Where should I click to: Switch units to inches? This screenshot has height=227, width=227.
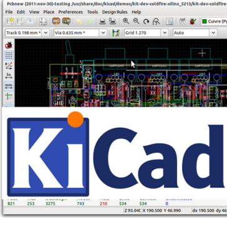pos(9,75)
